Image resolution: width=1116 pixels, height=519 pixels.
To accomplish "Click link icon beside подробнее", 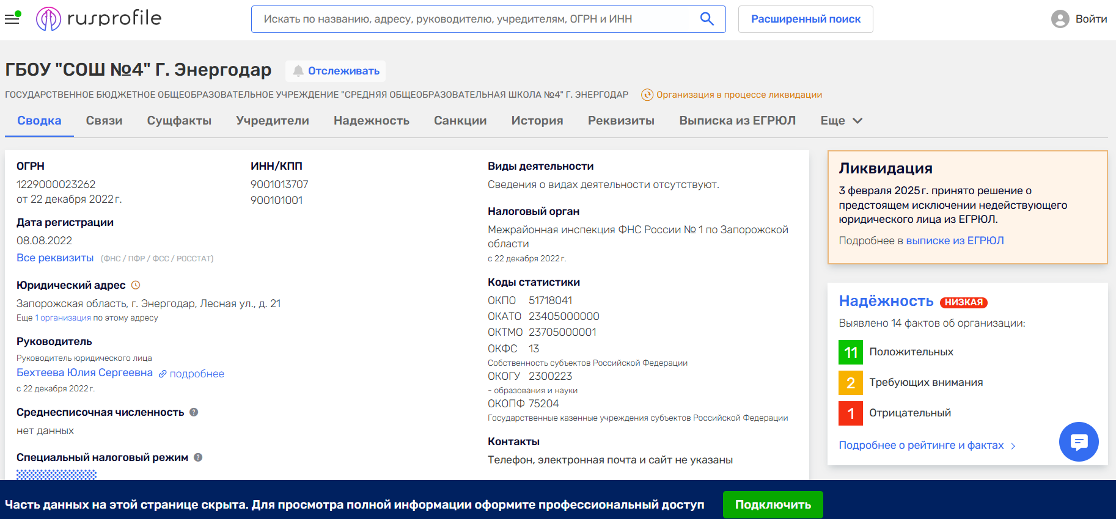I will [x=163, y=374].
